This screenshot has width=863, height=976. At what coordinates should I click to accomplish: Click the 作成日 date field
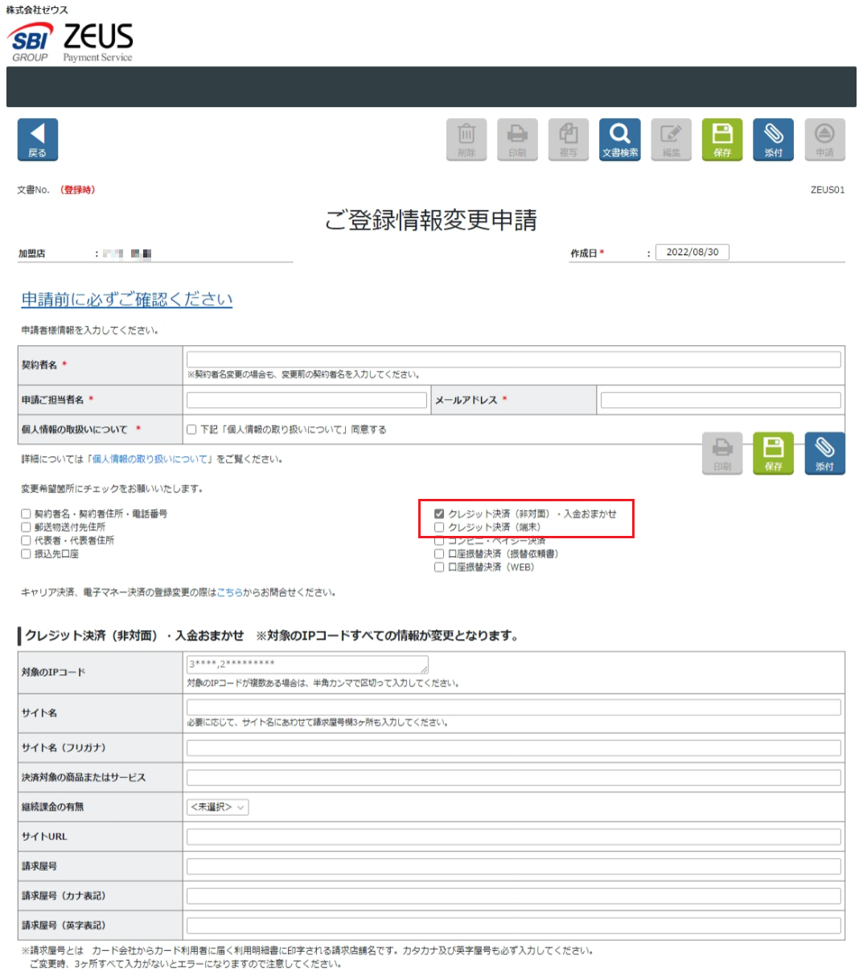click(x=692, y=252)
